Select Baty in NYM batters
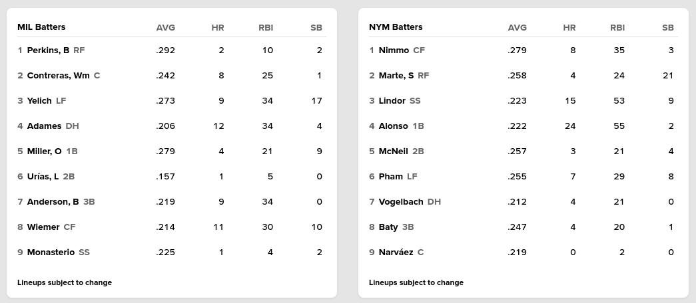Viewport: 696px width, 303px height. 388,227
